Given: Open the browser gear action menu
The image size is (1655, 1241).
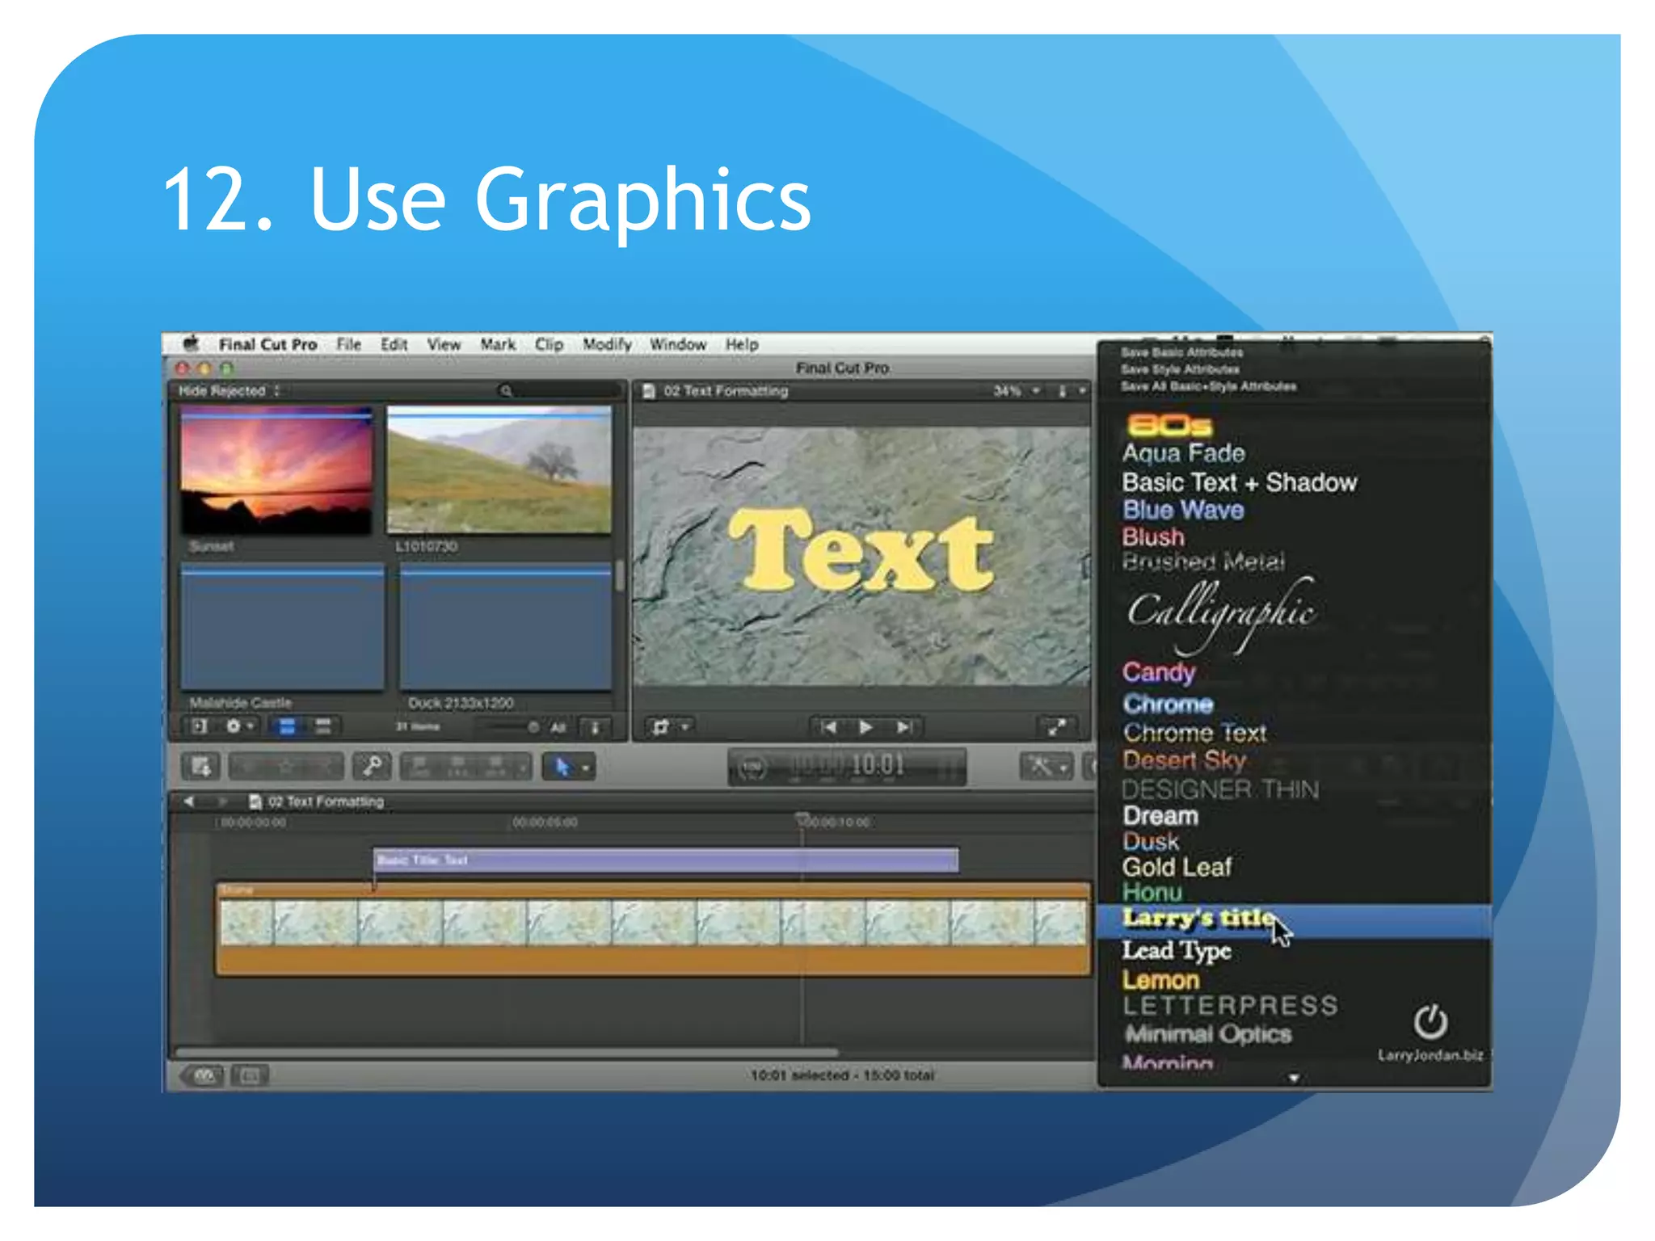Looking at the screenshot, I should 239,726.
